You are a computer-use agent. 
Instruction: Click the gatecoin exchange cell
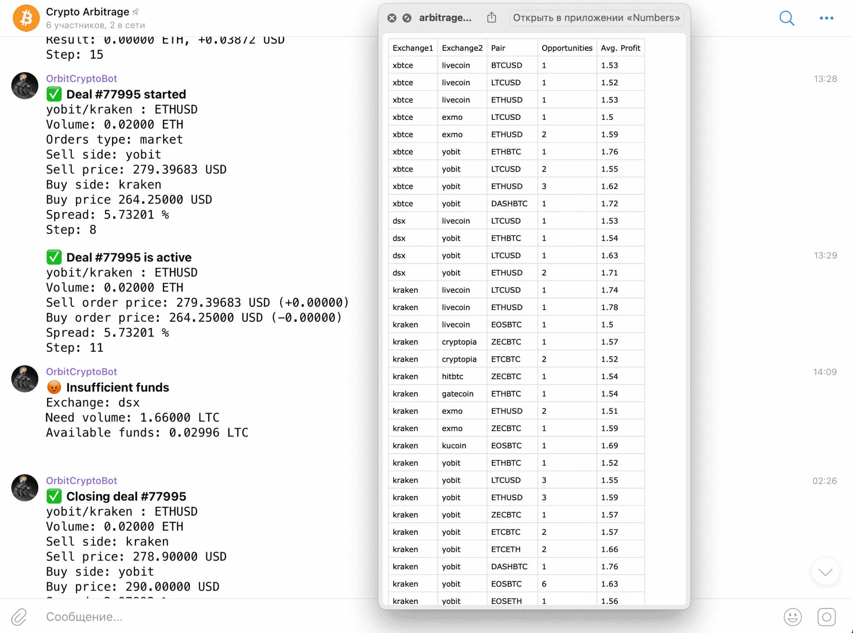tap(462, 394)
